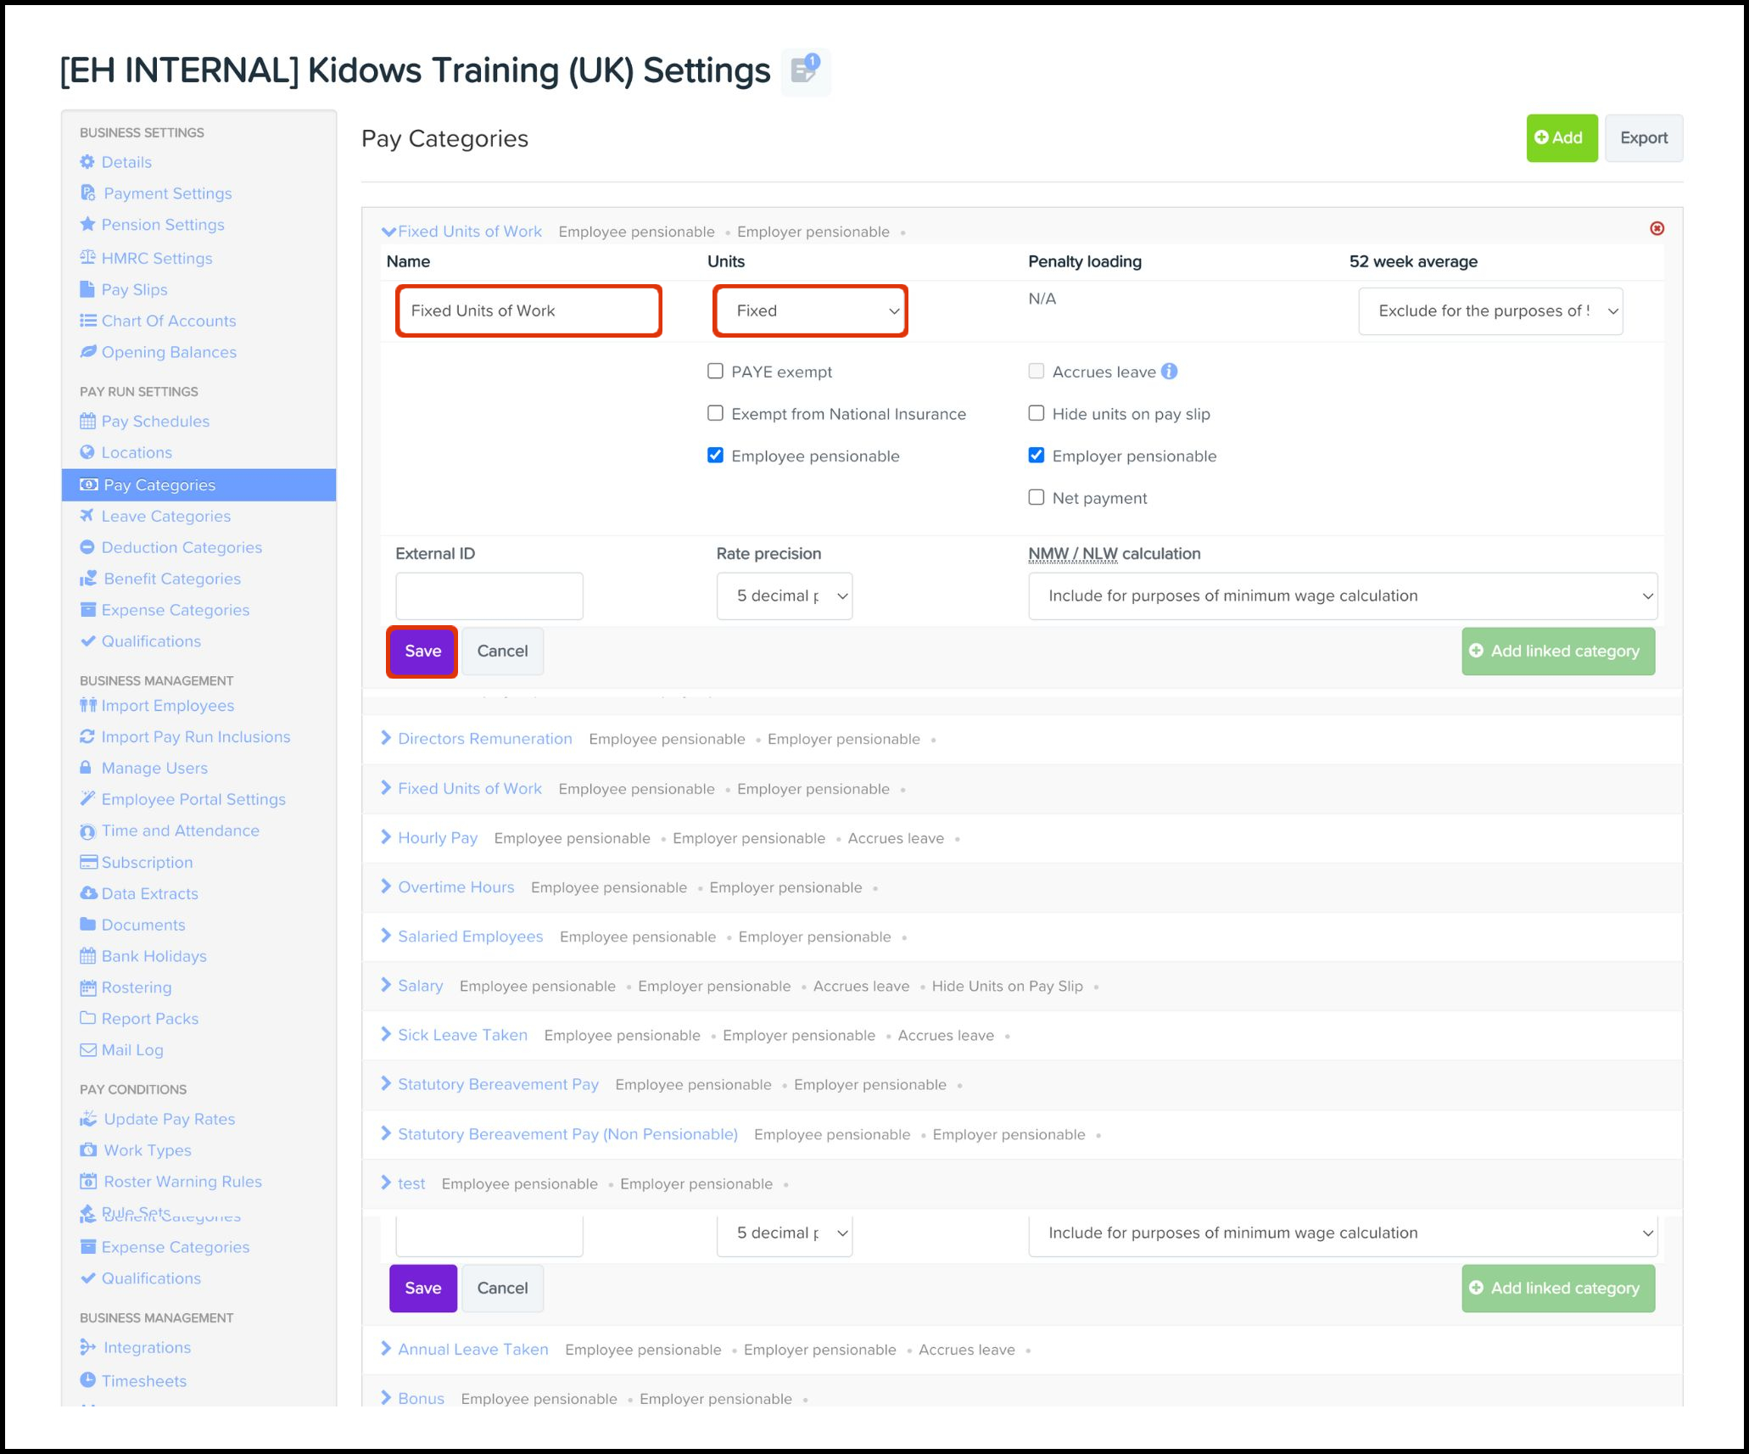The image size is (1749, 1454).
Task: Click the Accrues leave info icon
Action: click(x=1169, y=372)
